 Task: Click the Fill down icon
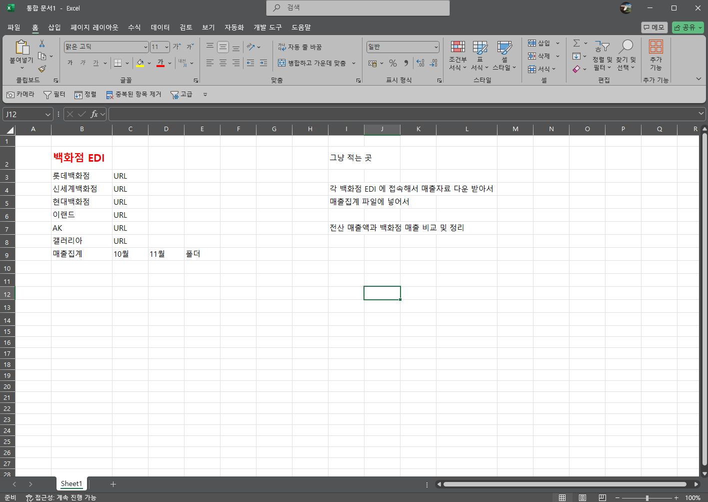tap(576, 56)
